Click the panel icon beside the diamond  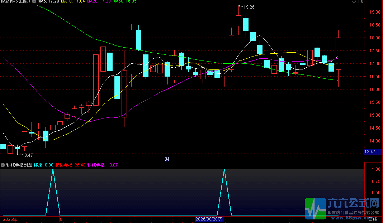click(361, 1)
